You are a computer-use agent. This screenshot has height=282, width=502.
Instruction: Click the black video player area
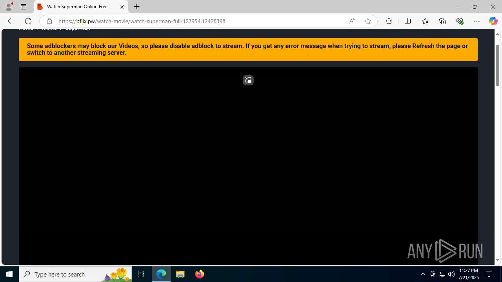tap(248, 166)
